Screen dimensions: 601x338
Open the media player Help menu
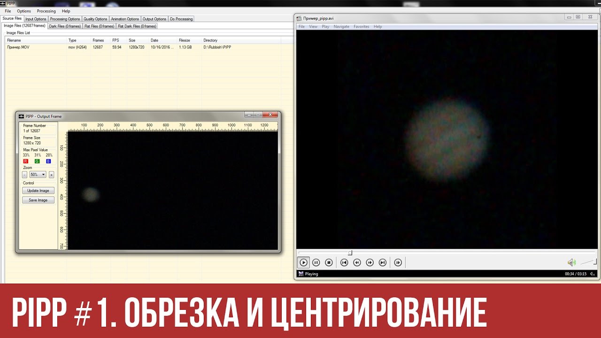pyautogui.click(x=378, y=27)
